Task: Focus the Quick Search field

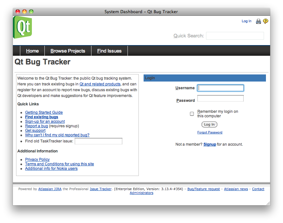Action: (x=235, y=36)
